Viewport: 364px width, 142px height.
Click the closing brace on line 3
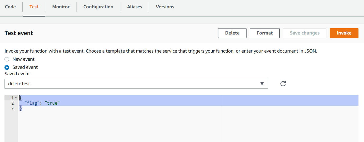(20, 108)
